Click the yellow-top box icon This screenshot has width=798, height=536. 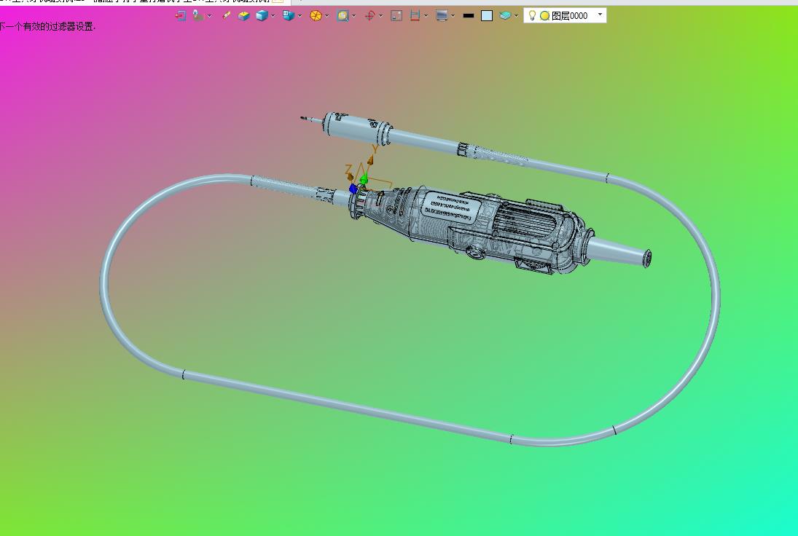(x=244, y=16)
